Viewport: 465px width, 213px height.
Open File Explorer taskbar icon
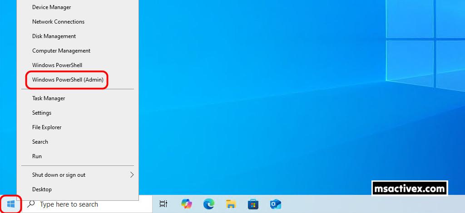231,204
